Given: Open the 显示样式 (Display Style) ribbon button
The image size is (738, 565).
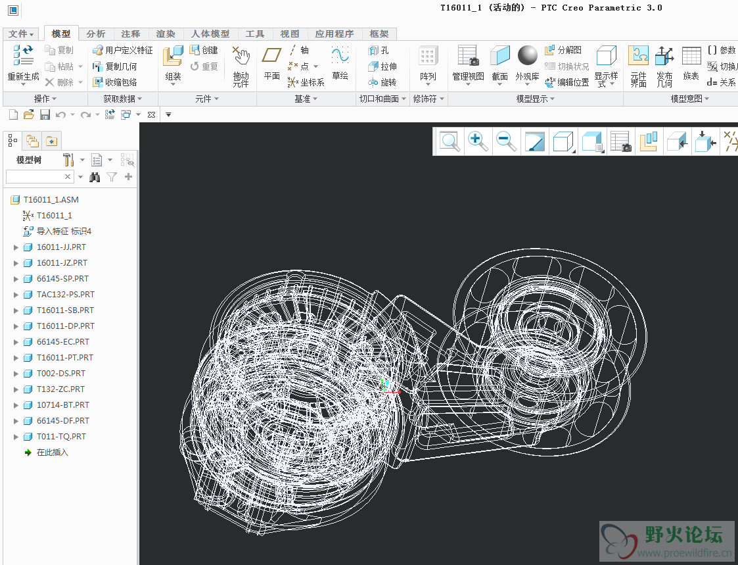Looking at the screenshot, I should pyautogui.click(x=606, y=66).
